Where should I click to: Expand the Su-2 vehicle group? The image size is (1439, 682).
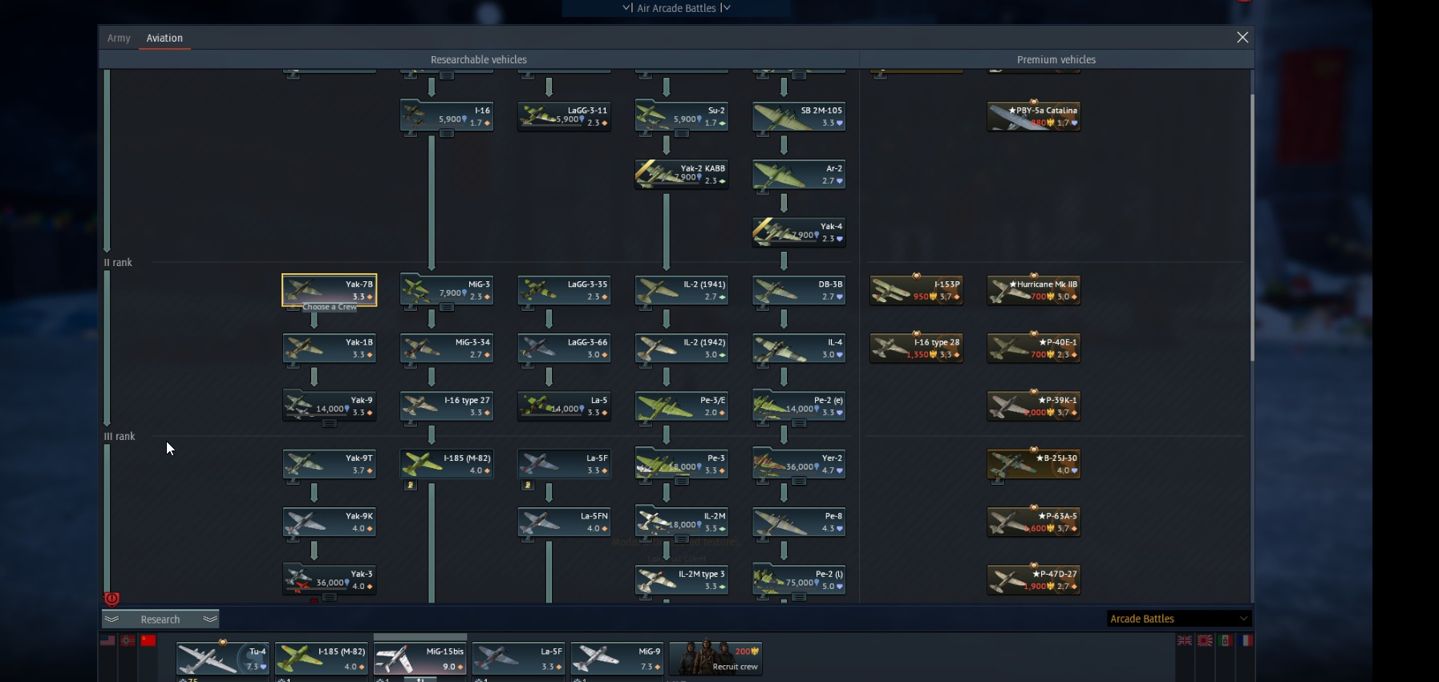[682, 134]
